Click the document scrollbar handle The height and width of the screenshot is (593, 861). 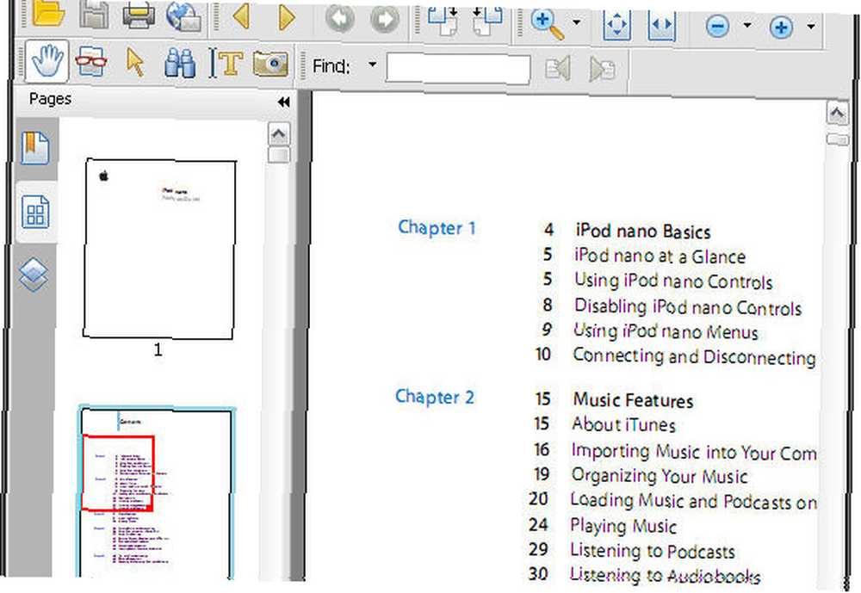(838, 139)
